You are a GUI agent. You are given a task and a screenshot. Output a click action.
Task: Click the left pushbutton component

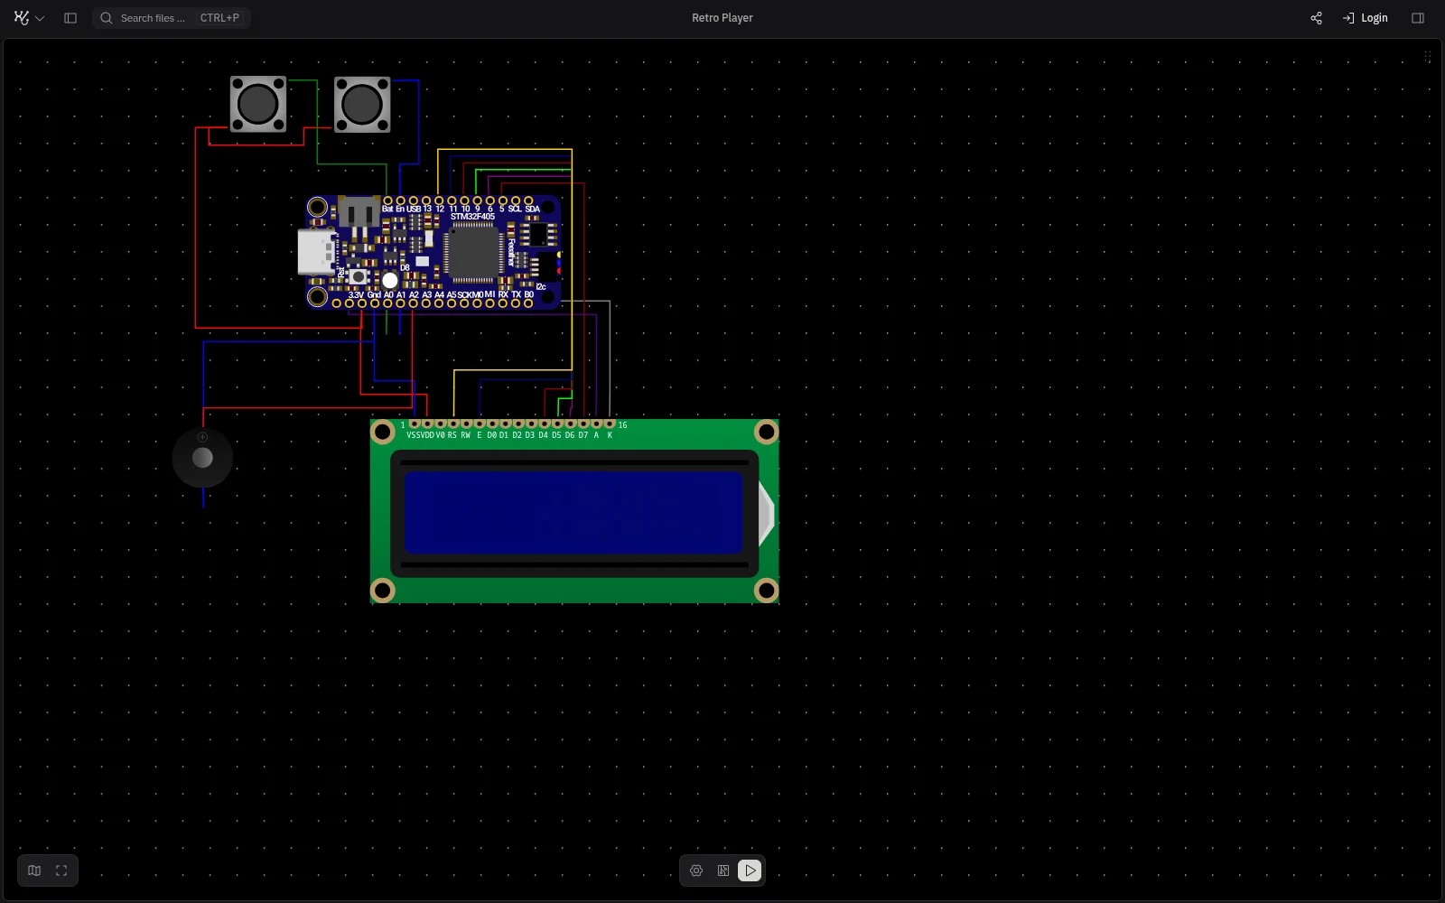pyautogui.click(x=258, y=105)
